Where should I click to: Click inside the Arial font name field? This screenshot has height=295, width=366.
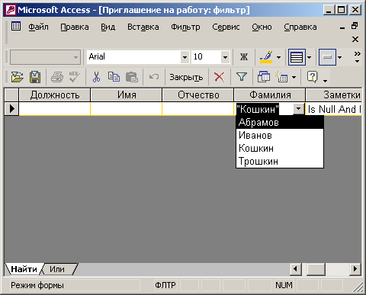[133, 57]
